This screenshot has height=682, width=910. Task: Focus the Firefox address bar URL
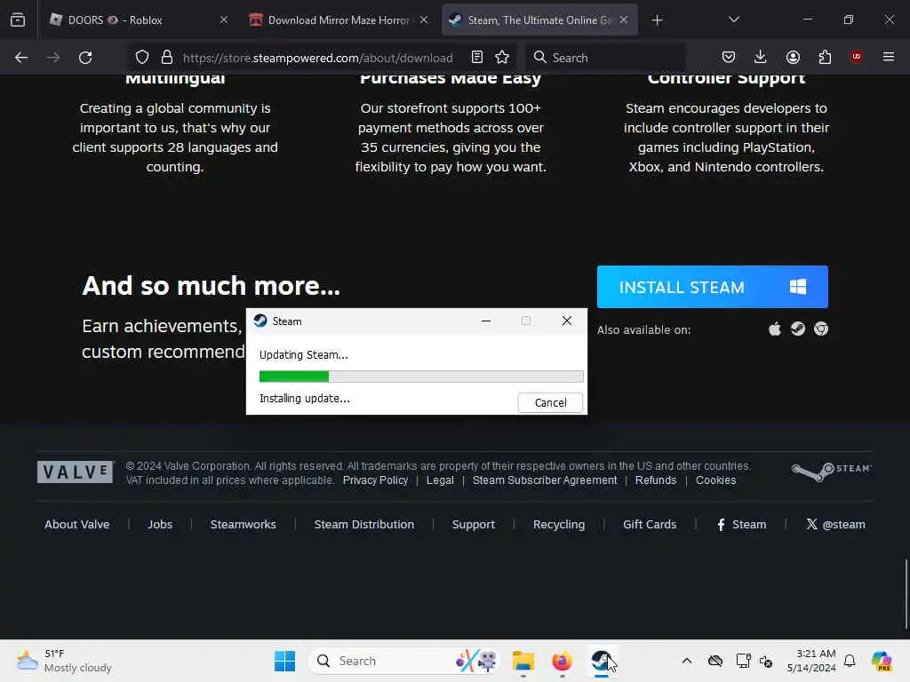pyautogui.click(x=317, y=58)
